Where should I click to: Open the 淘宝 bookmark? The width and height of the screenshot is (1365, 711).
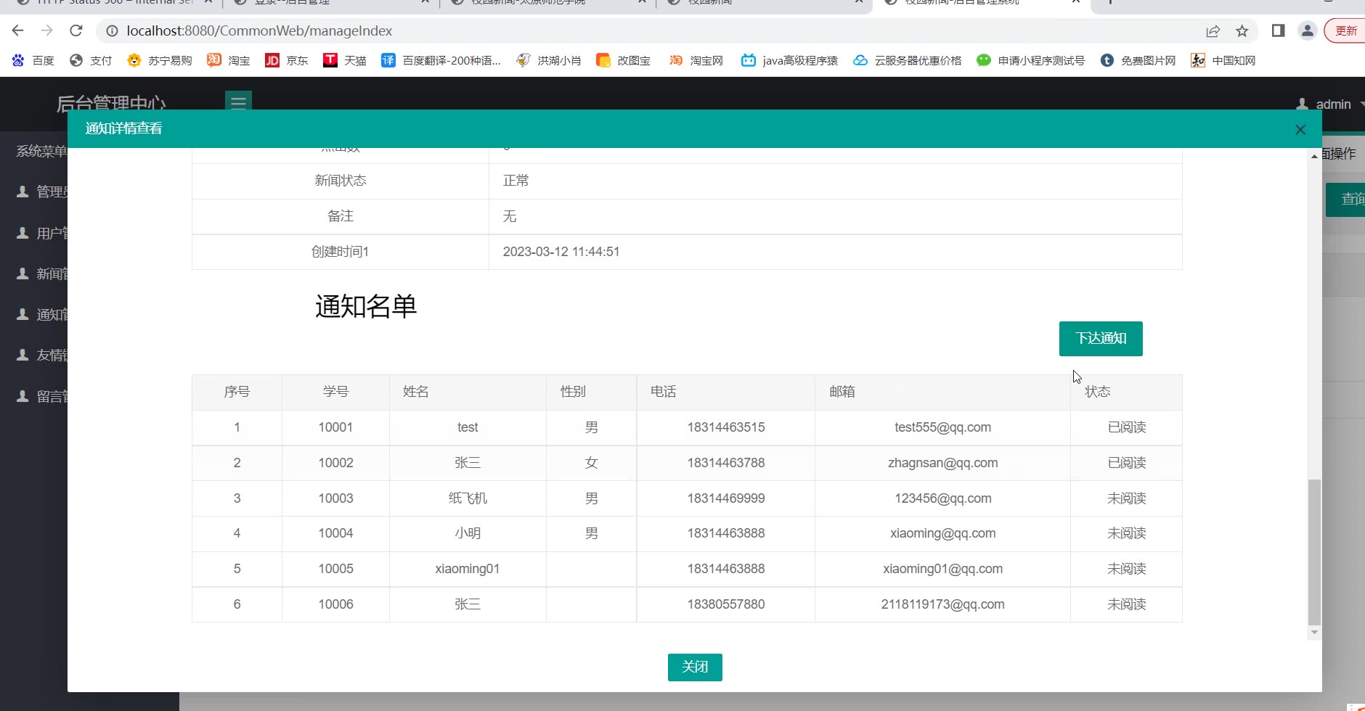229,60
